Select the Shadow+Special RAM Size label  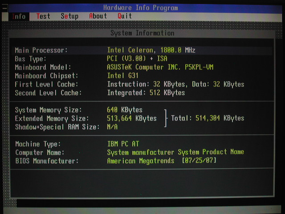click(x=57, y=127)
